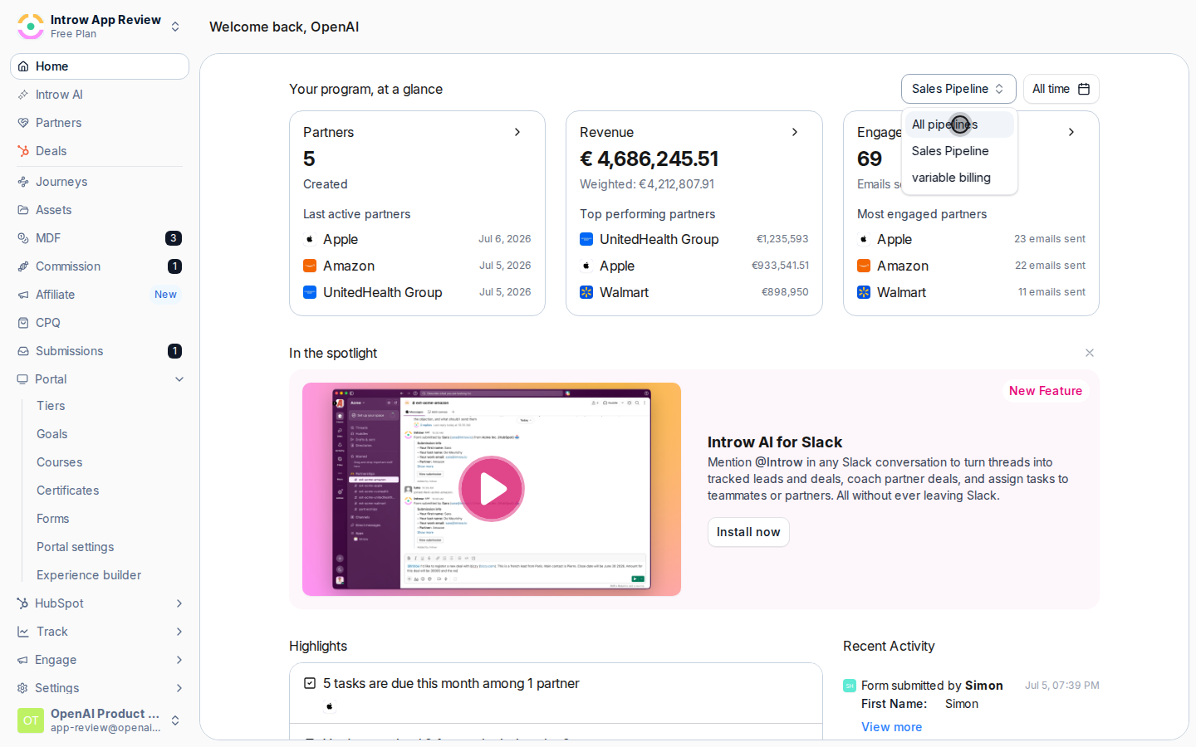
Task: Collapse the Portal section chevron
Action: coord(179,379)
